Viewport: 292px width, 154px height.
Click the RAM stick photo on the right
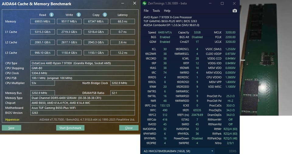click(x=266, y=58)
